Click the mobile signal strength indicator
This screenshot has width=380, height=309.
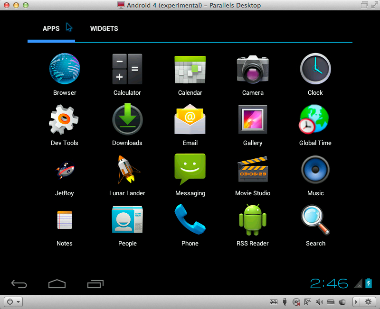point(358,283)
